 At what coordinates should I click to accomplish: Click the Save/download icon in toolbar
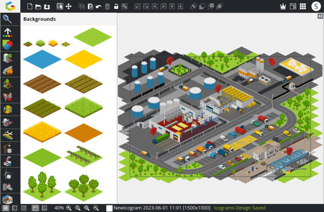point(47,6)
